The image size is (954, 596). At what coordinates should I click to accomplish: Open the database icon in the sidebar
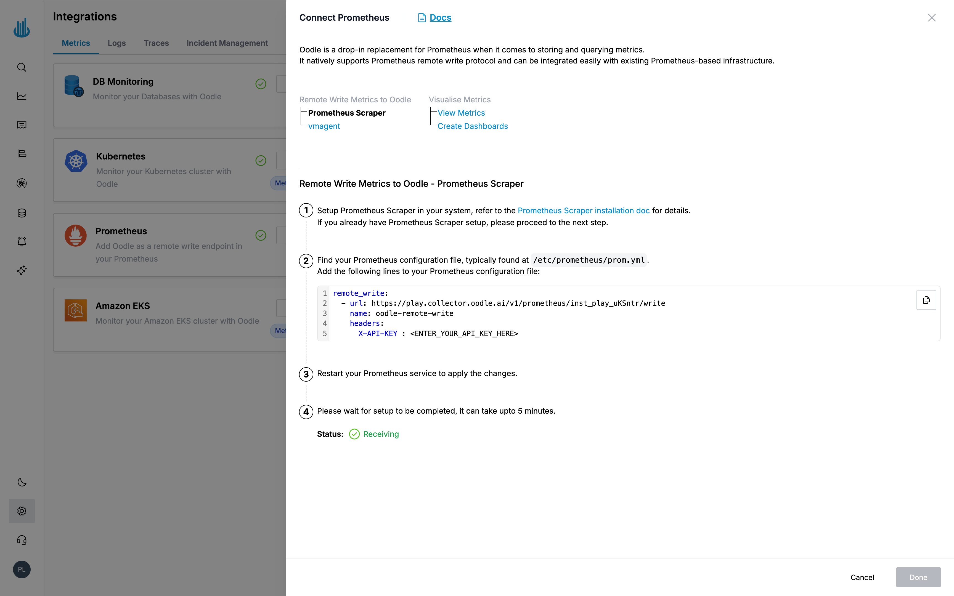22,213
